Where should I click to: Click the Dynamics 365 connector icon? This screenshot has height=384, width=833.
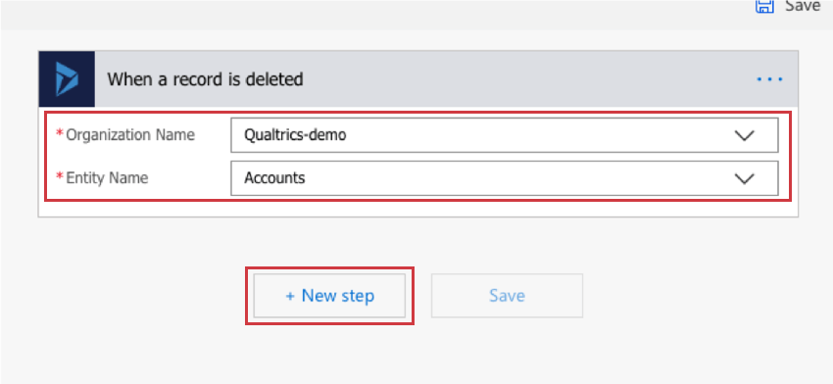[x=67, y=79]
